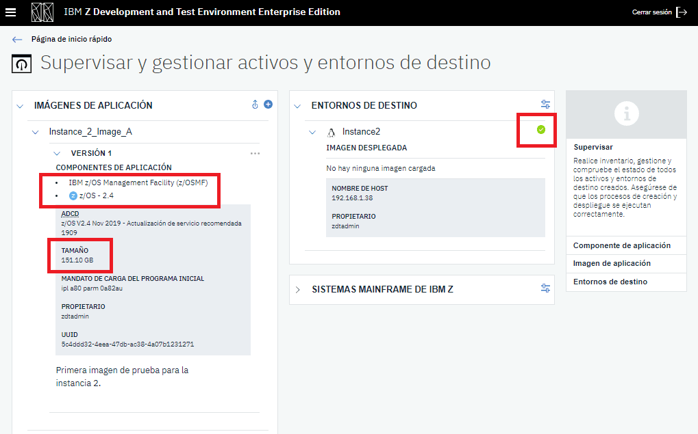Click the z/OS 2.4 component icon
Image resolution: width=698 pixels, height=434 pixels.
click(73, 196)
